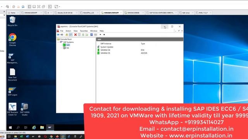Open the Help menu in sapmmc
Viewport: 248px width, 139px height.
(102, 31)
